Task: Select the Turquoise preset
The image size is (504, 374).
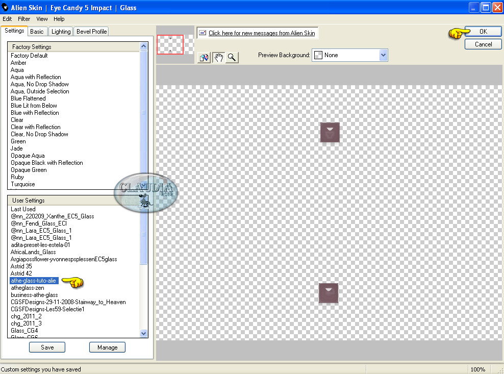Action: click(x=23, y=184)
